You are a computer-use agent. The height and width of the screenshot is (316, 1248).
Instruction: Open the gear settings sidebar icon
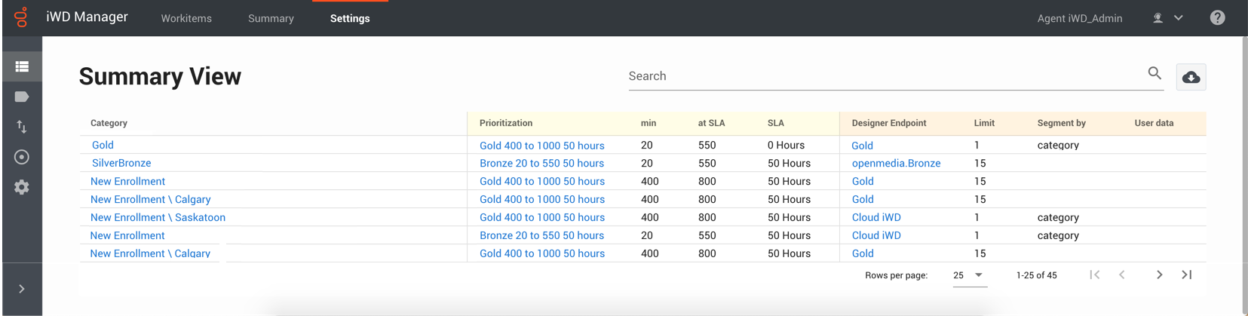coord(22,187)
